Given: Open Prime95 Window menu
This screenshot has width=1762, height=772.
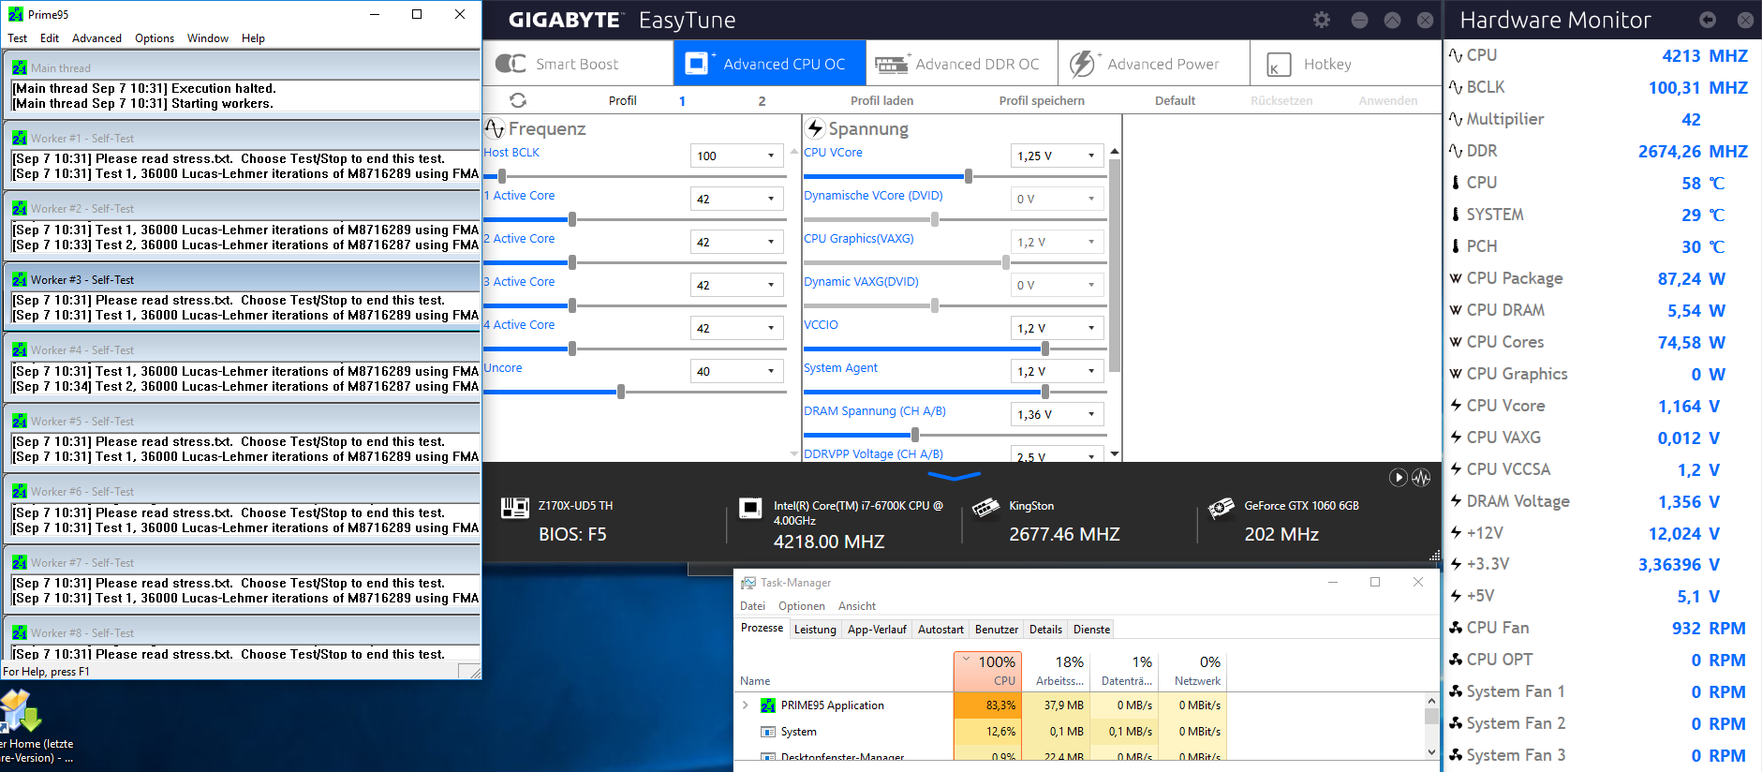Looking at the screenshot, I should click(207, 38).
